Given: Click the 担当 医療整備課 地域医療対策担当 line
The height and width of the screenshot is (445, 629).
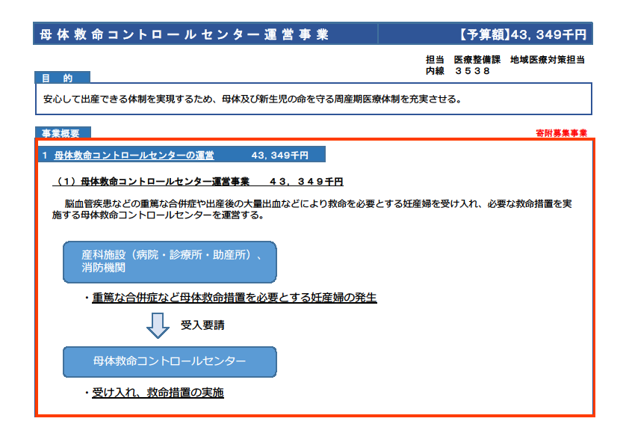Looking at the screenshot, I should click(x=505, y=60).
